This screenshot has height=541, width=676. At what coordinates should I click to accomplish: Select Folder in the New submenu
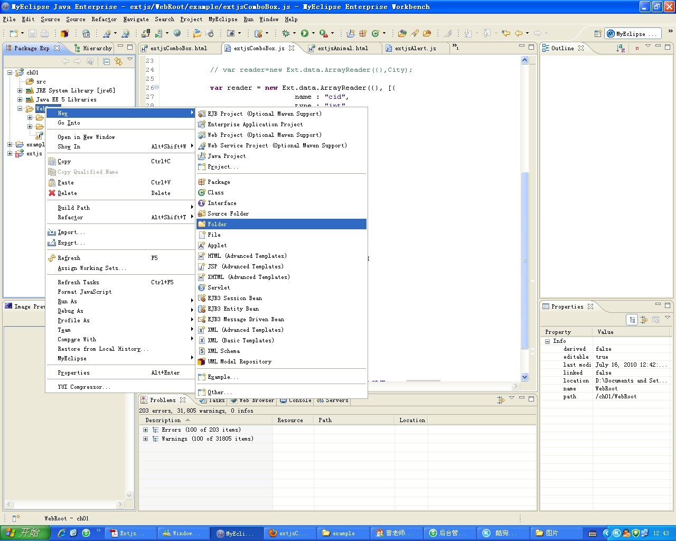[217, 224]
